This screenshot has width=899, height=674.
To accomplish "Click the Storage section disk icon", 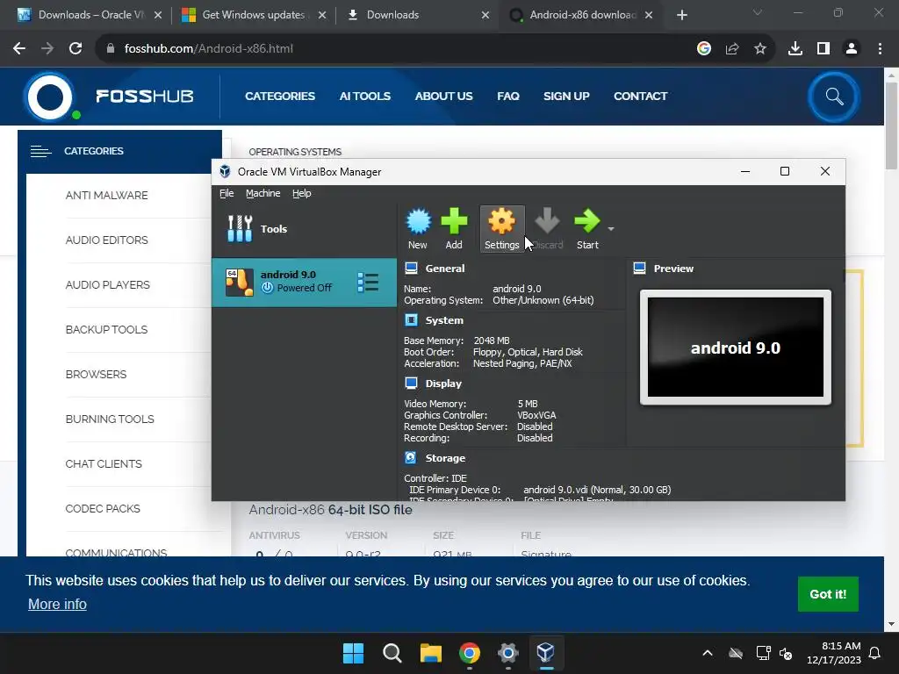I will click(411, 457).
